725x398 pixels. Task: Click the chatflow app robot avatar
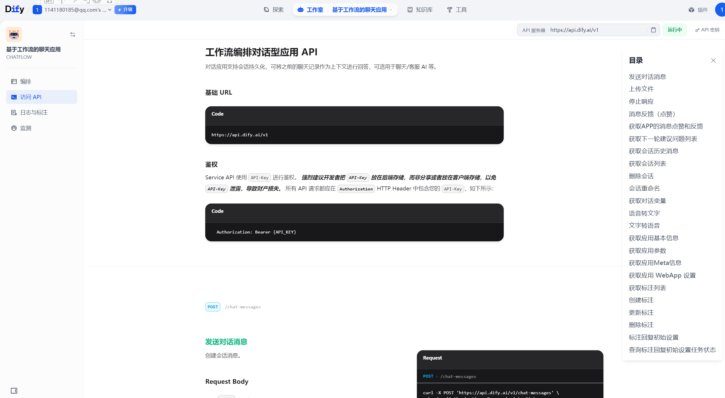tap(14, 35)
